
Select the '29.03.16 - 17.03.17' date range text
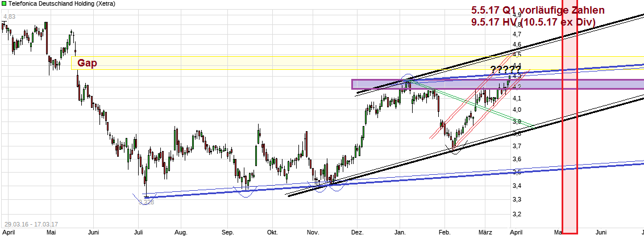[x=31, y=224]
